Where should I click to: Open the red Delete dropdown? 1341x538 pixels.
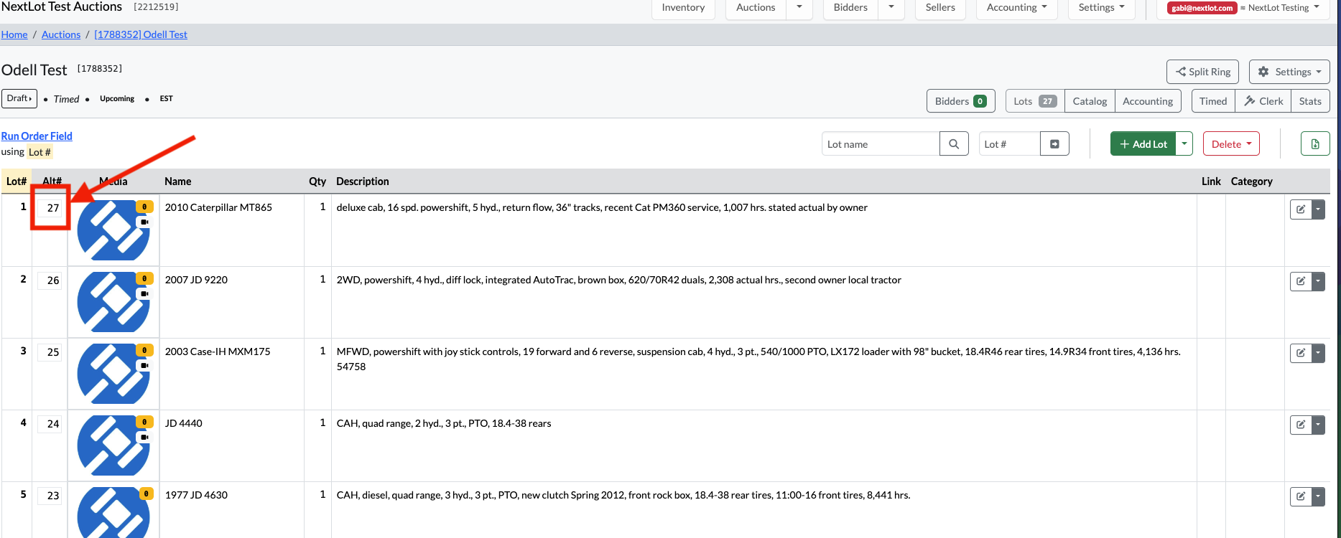[1231, 143]
